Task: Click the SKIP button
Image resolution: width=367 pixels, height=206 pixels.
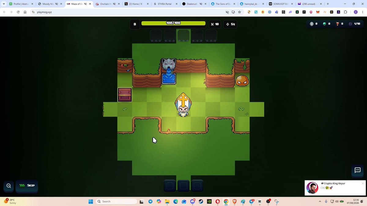Action: [x=27, y=186]
